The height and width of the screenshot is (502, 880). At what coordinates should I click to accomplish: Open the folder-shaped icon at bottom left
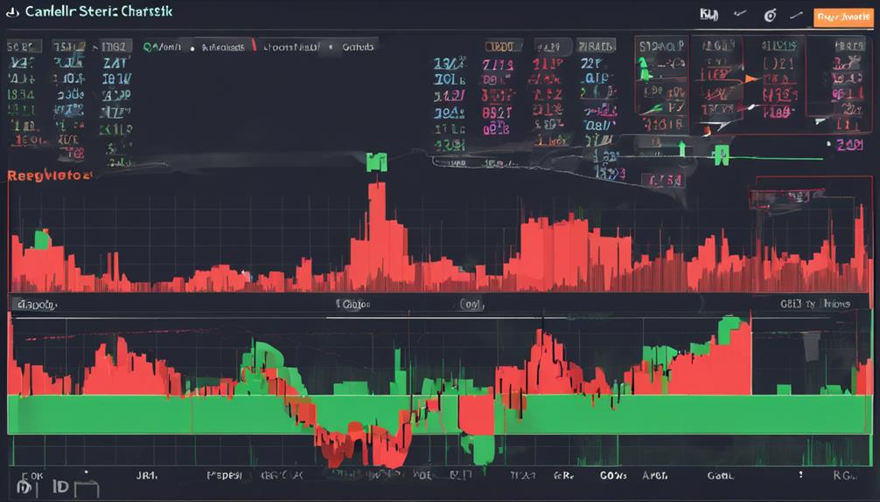(86, 489)
